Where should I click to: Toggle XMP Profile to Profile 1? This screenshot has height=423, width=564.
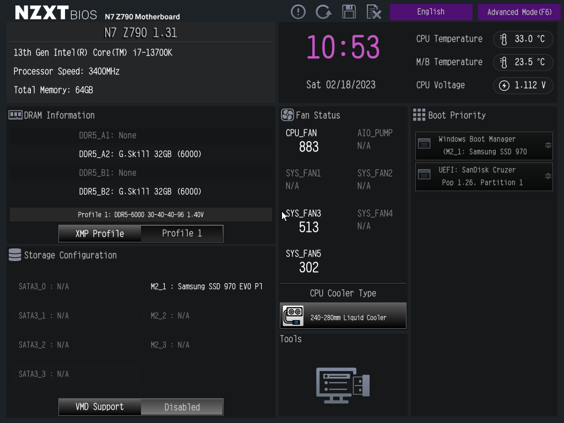point(182,234)
